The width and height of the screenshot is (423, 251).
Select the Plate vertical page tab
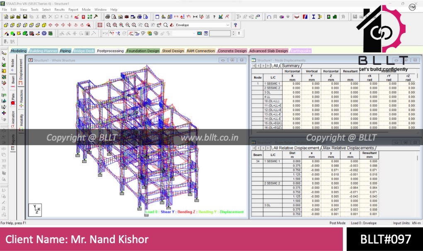[13, 98]
